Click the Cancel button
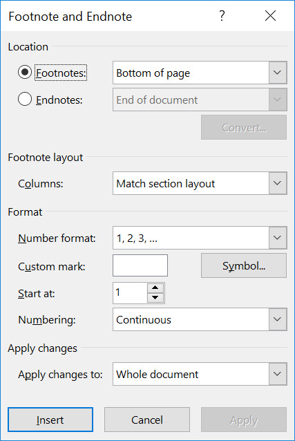Screen dimensions: 295x441 [147, 420]
